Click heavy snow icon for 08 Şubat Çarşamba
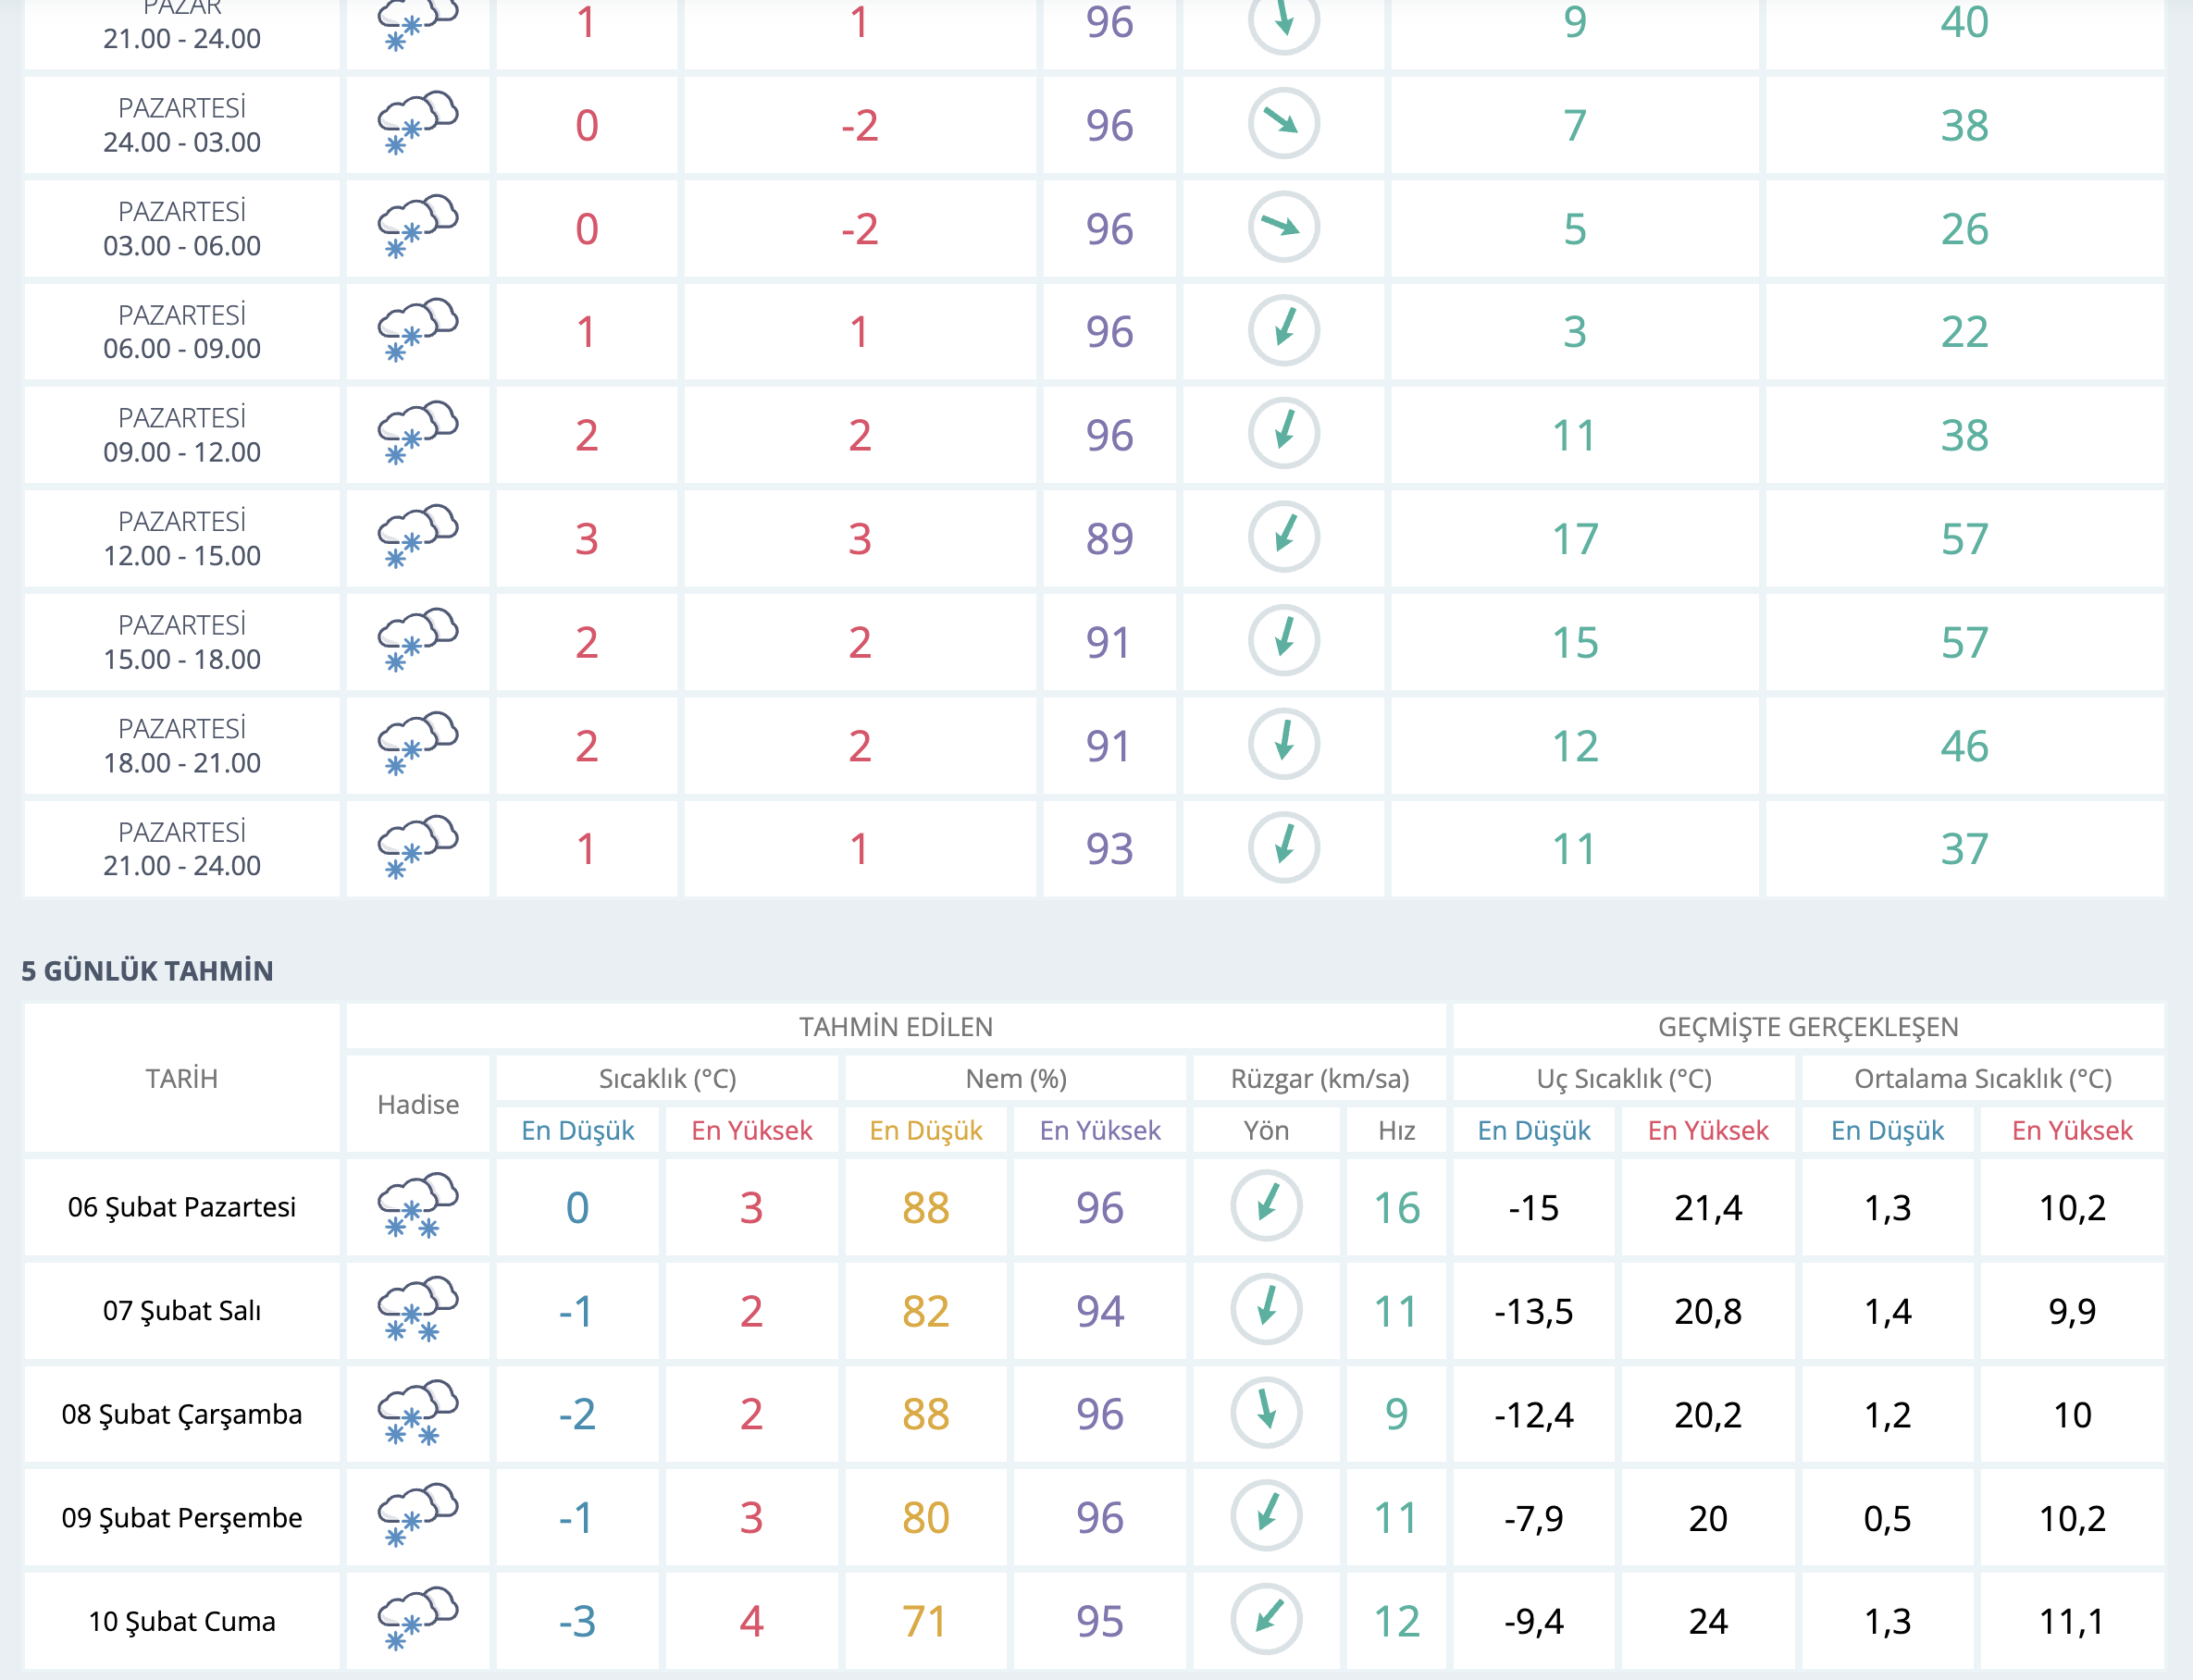 click(x=417, y=1413)
